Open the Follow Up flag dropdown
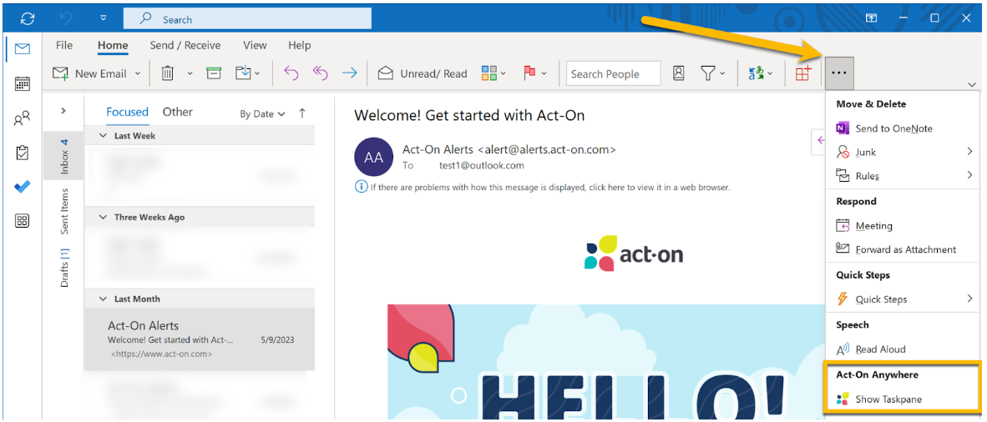987x422 pixels. 535,73
